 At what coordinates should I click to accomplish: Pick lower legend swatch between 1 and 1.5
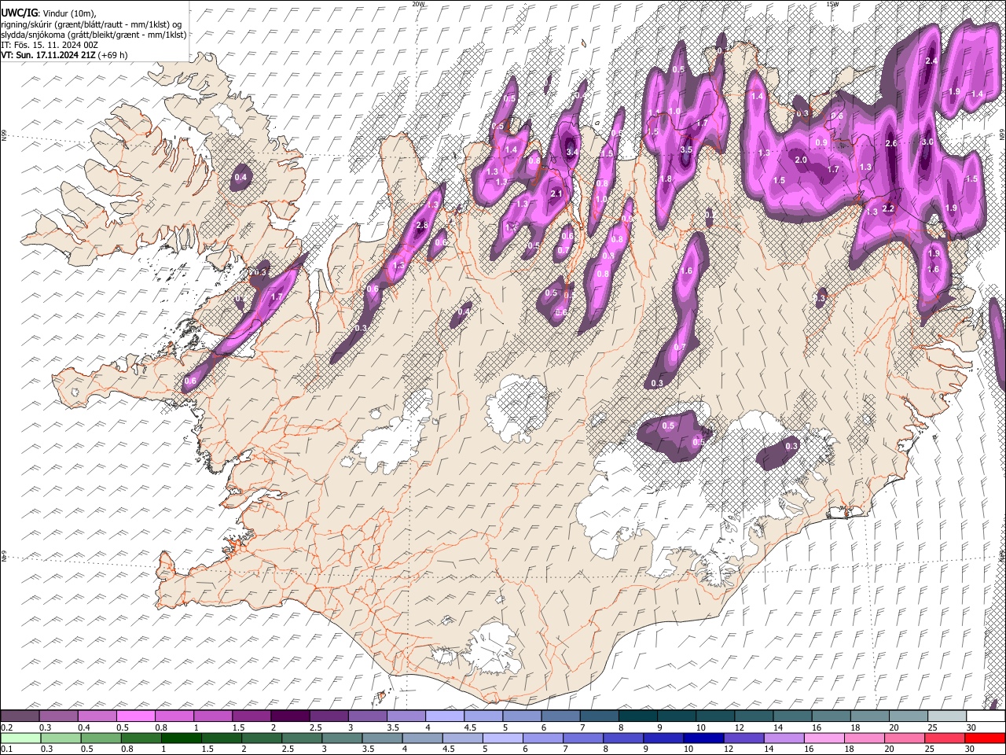click(x=182, y=738)
